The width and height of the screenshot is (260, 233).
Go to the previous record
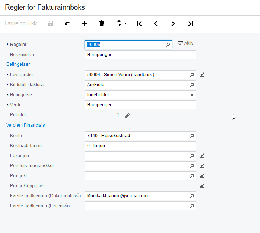pos(156,24)
